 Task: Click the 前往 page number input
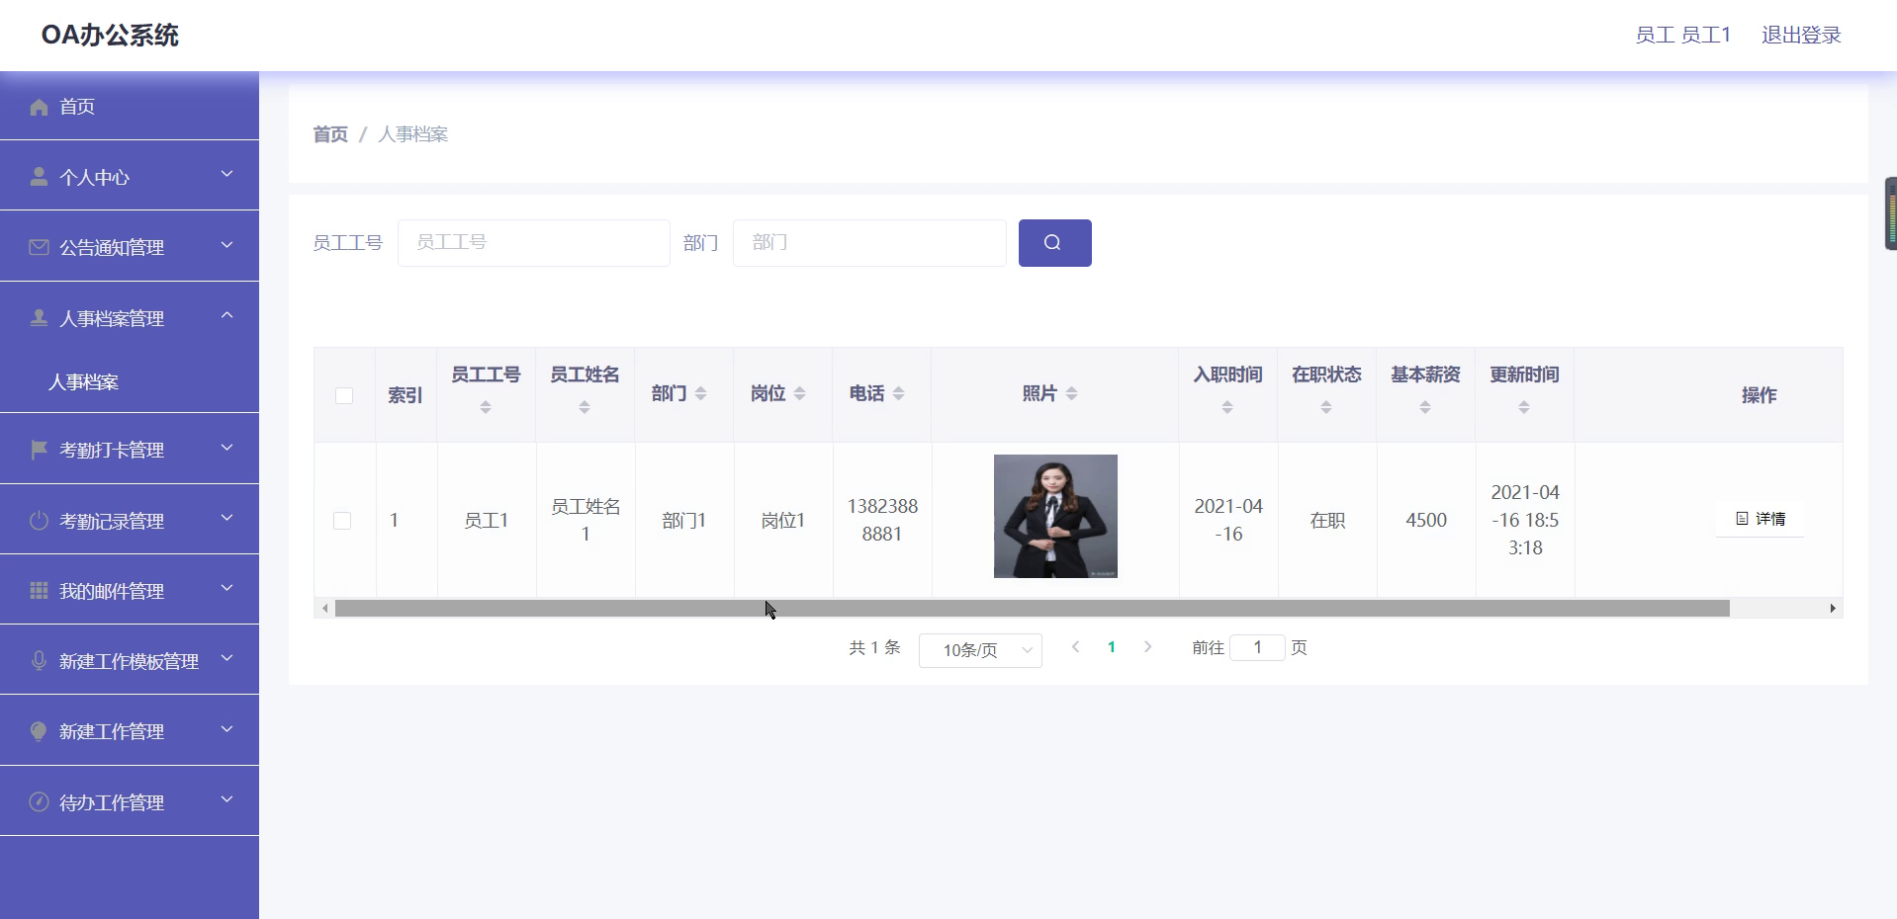click(x=1257, y=648)
